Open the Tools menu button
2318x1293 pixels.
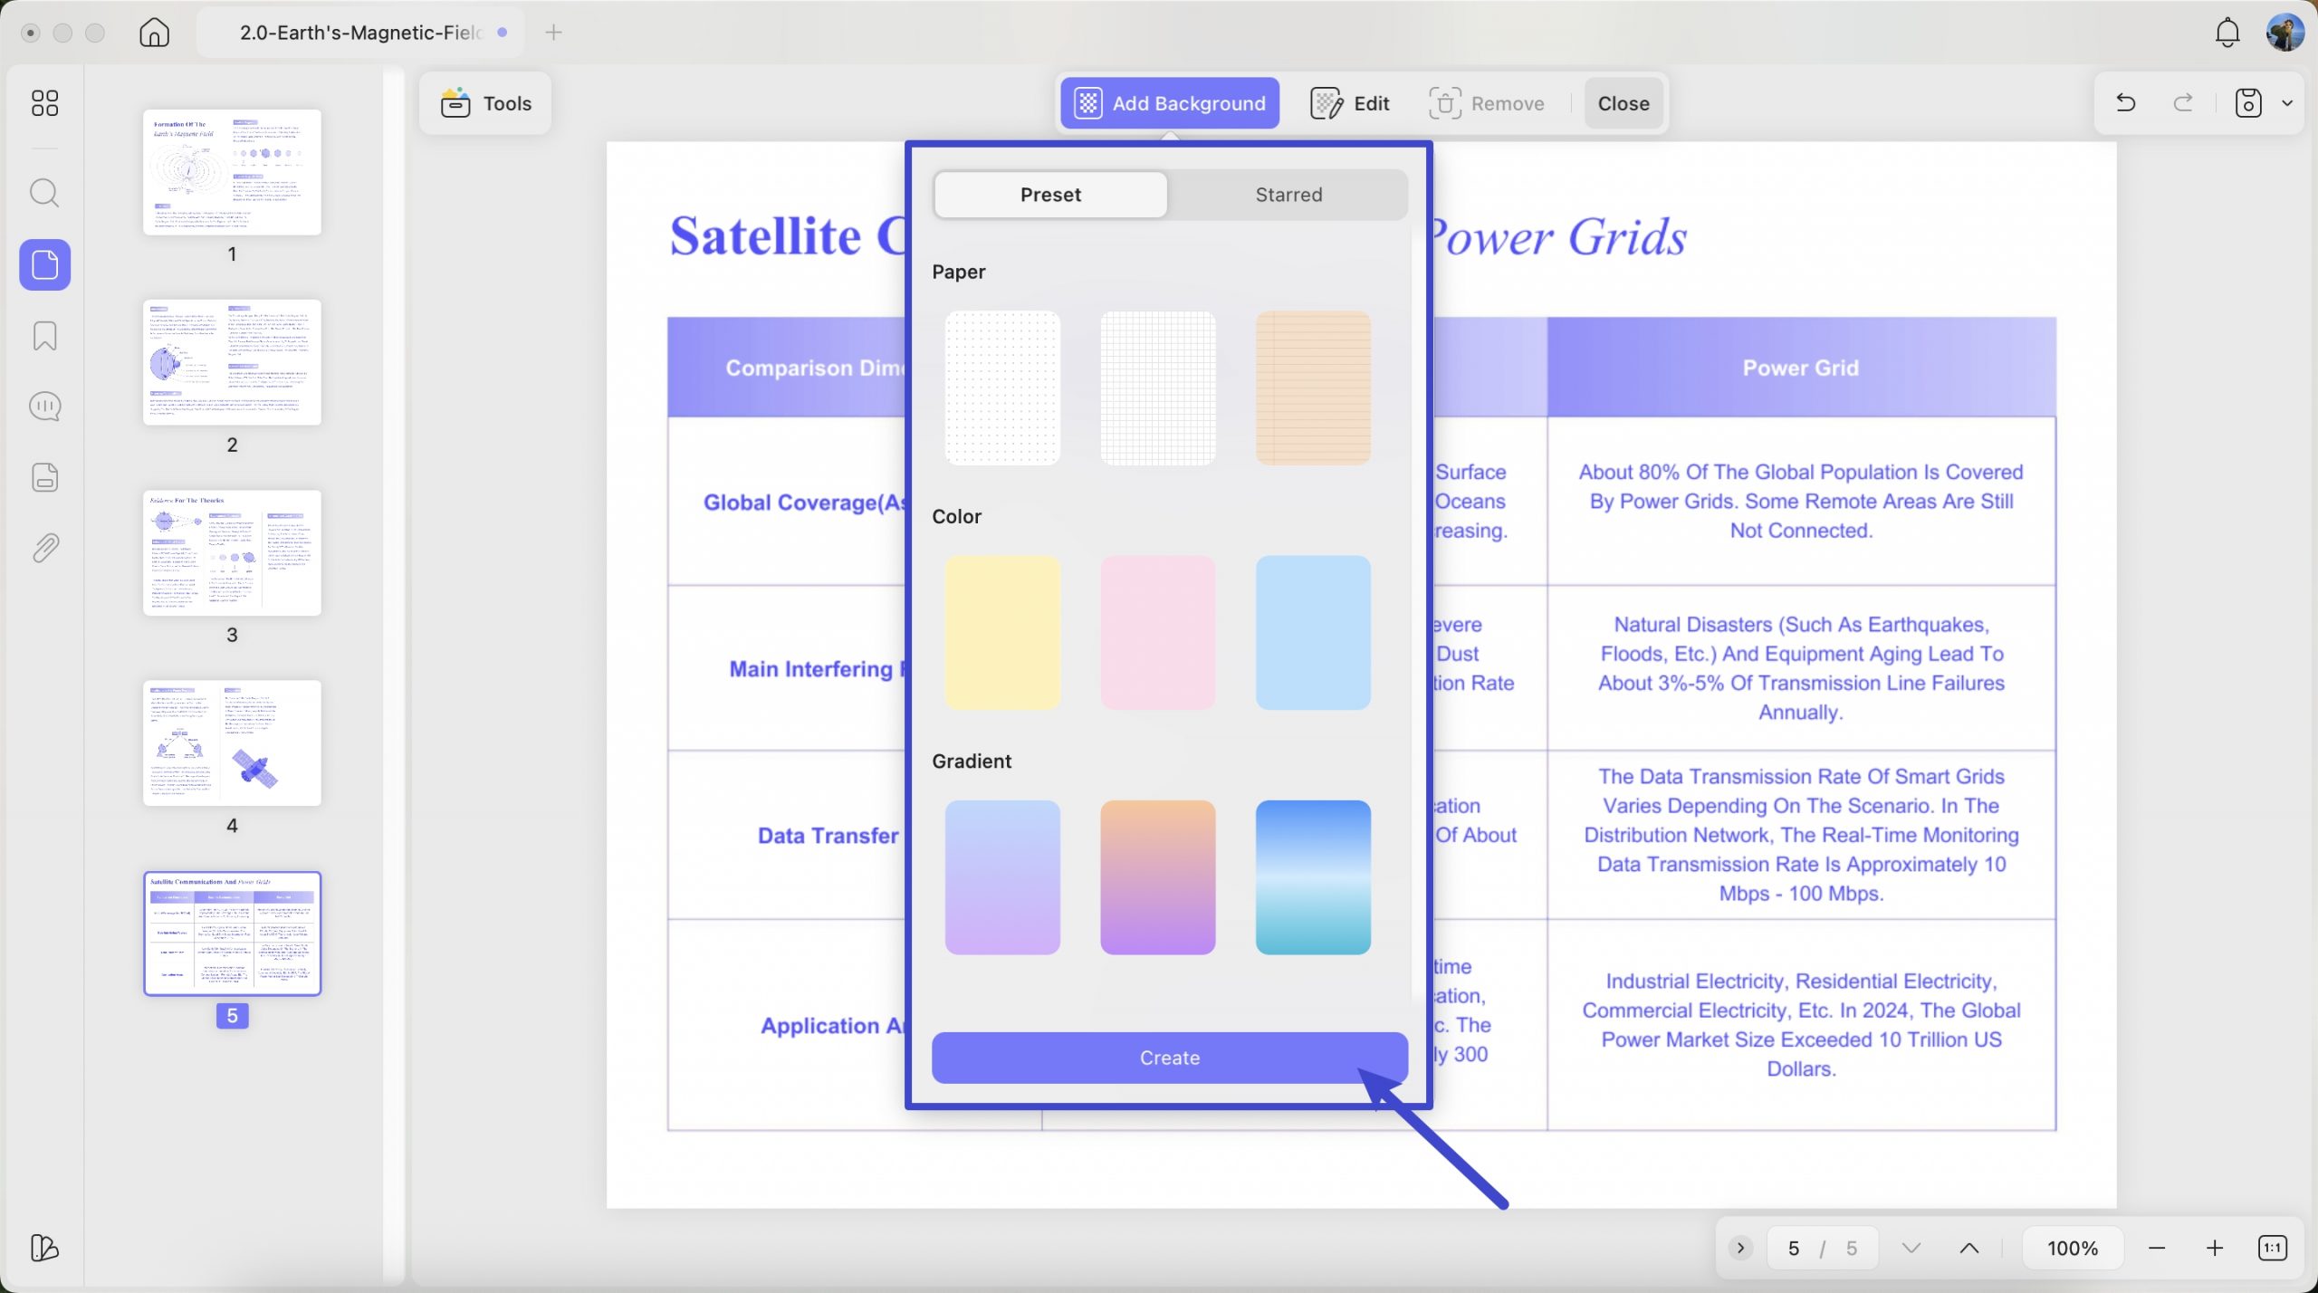coord(485,103)
